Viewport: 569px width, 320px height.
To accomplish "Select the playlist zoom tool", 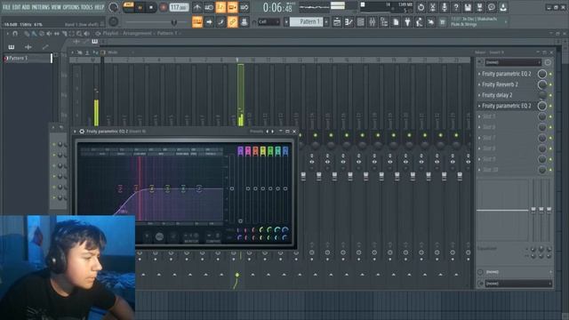I will coord(79,34).
